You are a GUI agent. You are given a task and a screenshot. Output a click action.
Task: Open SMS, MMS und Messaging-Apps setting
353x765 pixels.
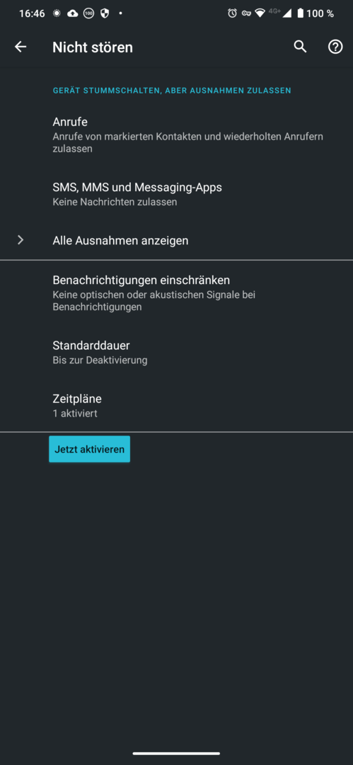click(177, 193)
